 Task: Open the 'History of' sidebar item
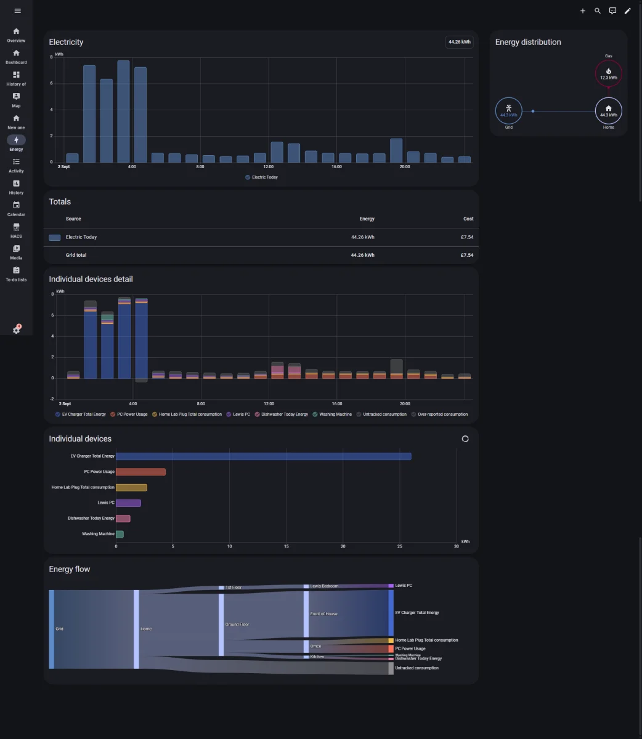pyautogui.click(x=16, y=78)
